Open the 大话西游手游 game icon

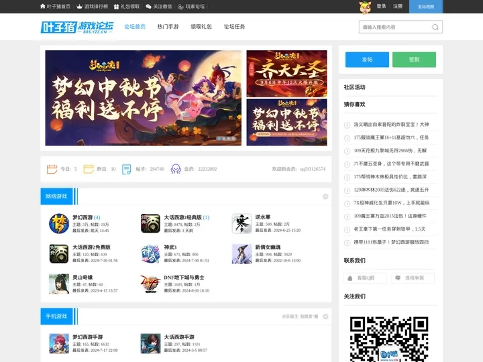tap(150, 343)
